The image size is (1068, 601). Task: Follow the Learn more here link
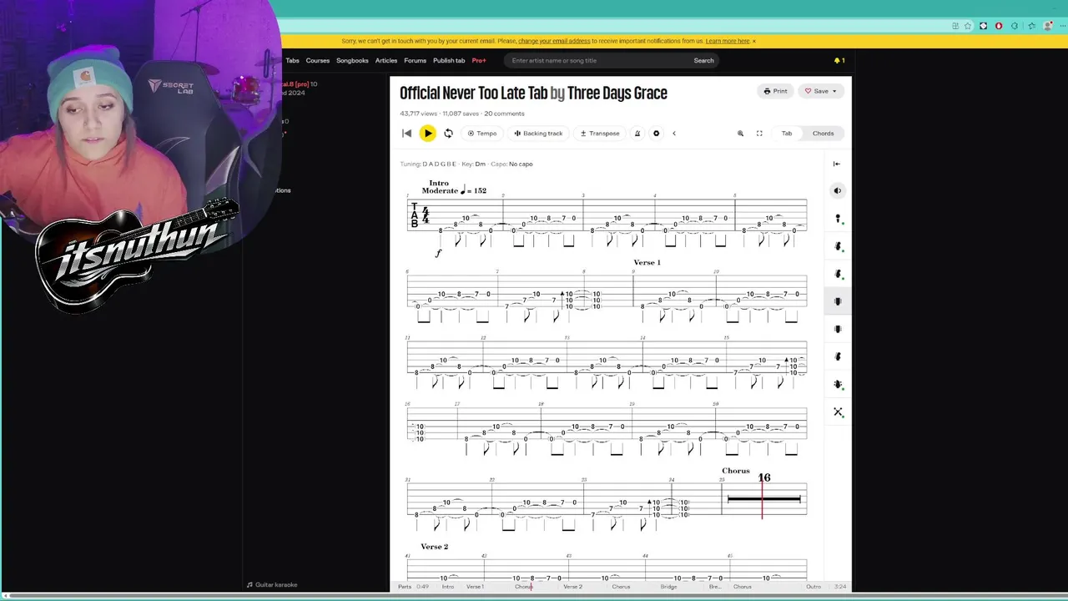tap(728, 41)
